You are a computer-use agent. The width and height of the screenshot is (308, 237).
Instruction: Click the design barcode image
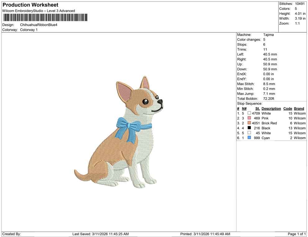(45, 18)
